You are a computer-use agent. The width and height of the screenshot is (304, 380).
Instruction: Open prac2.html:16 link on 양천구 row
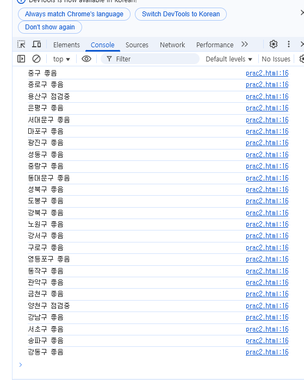tap(267, 306)
